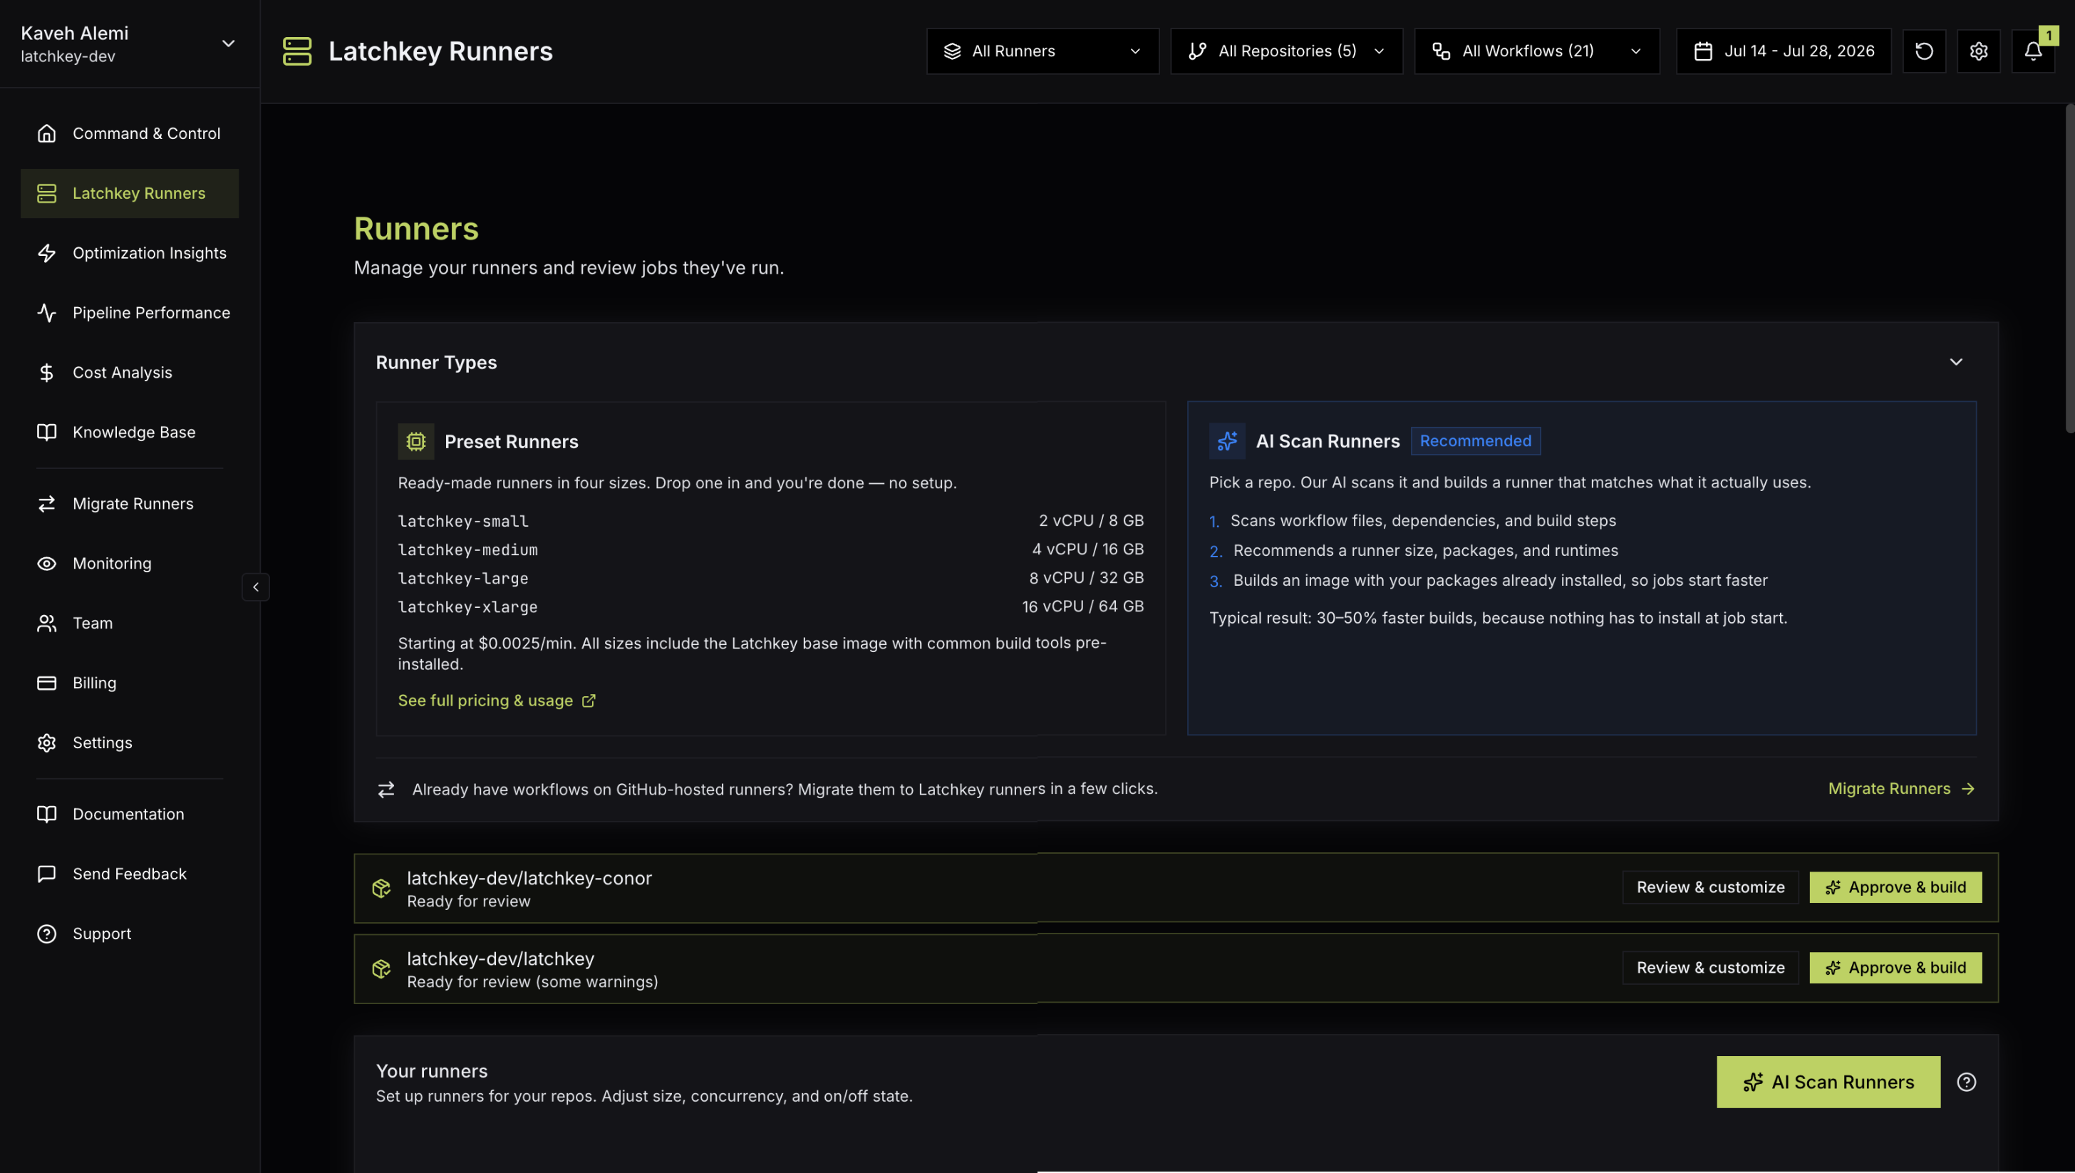The image size is (2075, 1173).
Task: Click the Pipeline Performance pulse icon
Action: tap(47, 313)
